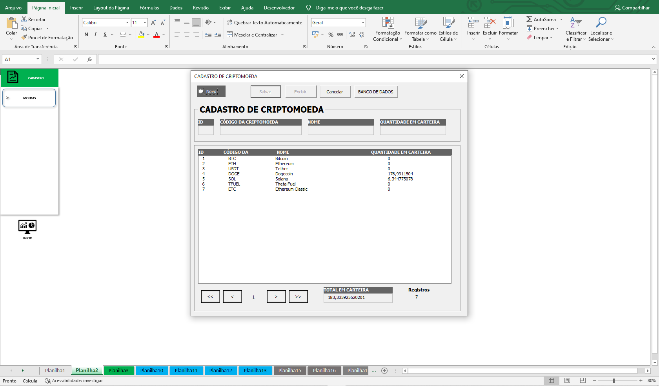Open the Planilha10 sheet tab
Screen dimensions: 659x386
pos(152,370)
